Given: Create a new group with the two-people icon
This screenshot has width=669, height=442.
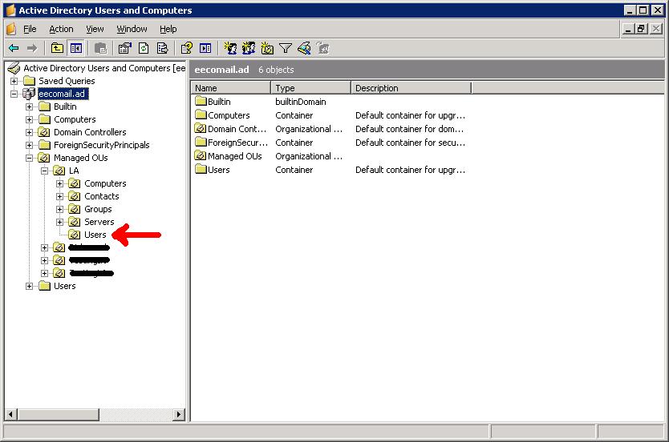Looking at the screenshot, I should coord(249,49).
